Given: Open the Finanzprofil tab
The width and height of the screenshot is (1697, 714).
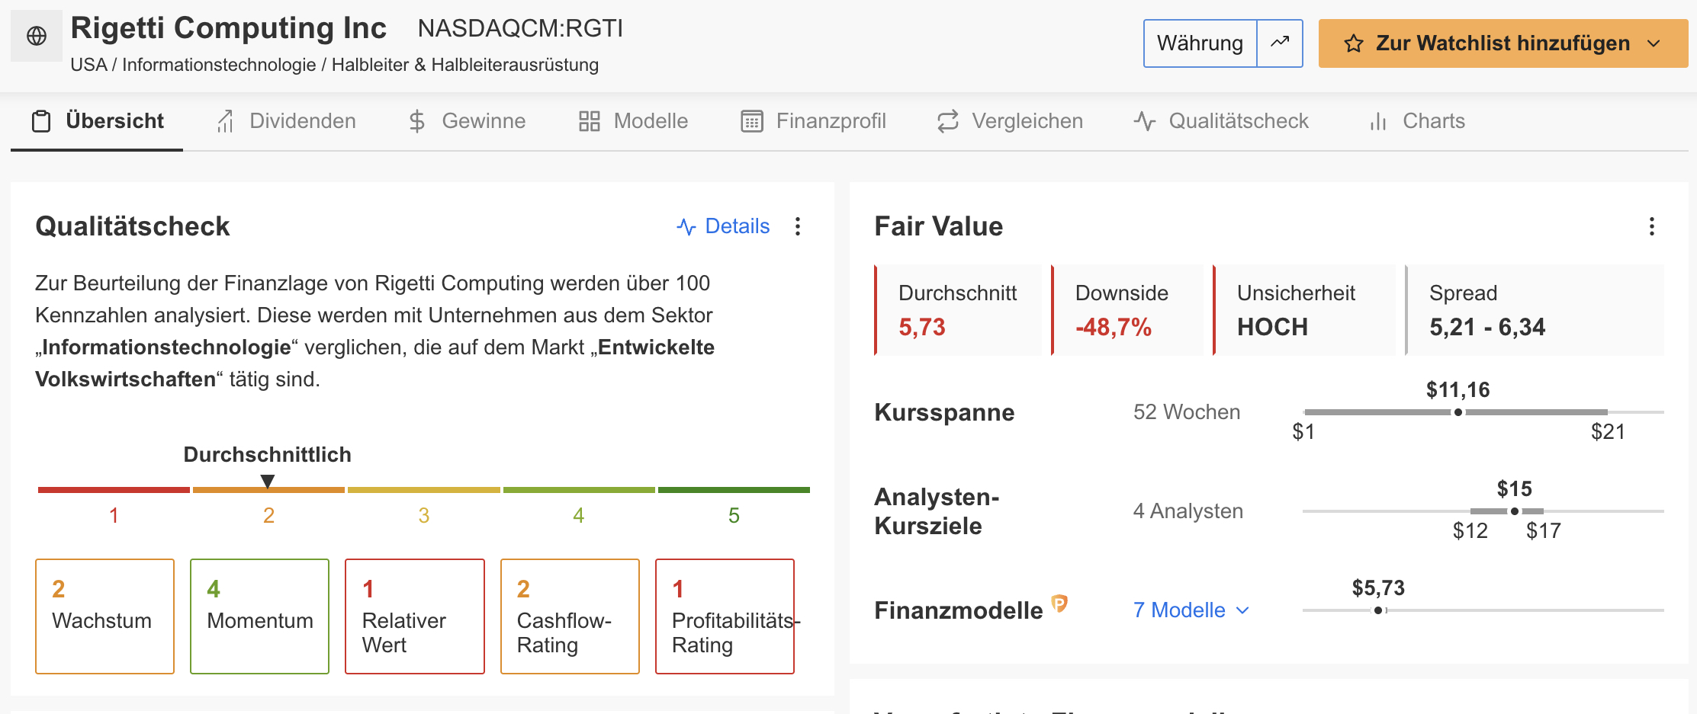Looking at the screenshot, I should point(813,121).
